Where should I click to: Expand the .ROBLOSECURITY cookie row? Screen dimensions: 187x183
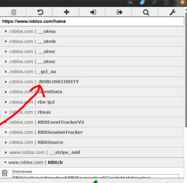click(x=92, y=82)
